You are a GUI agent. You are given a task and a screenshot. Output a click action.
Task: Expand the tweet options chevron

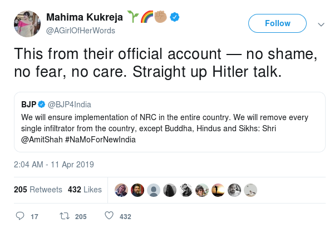321,24
